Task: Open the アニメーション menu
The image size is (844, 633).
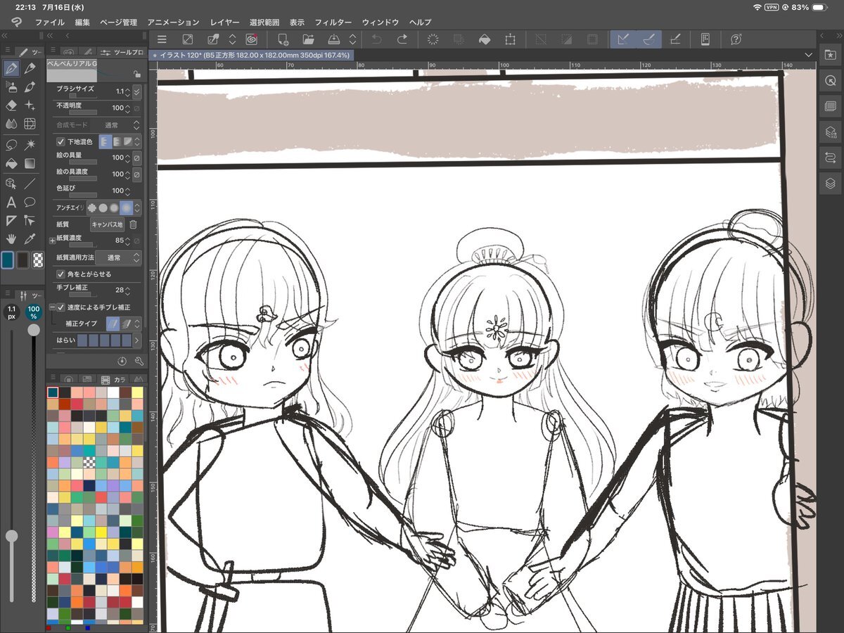Action: [174, 23]
